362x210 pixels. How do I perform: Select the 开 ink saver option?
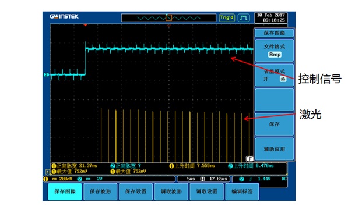266,79
